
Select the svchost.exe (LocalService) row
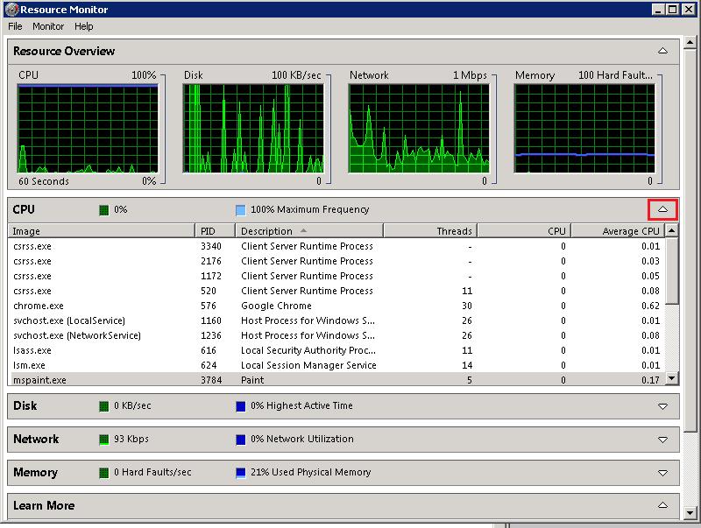click(336, 320)
